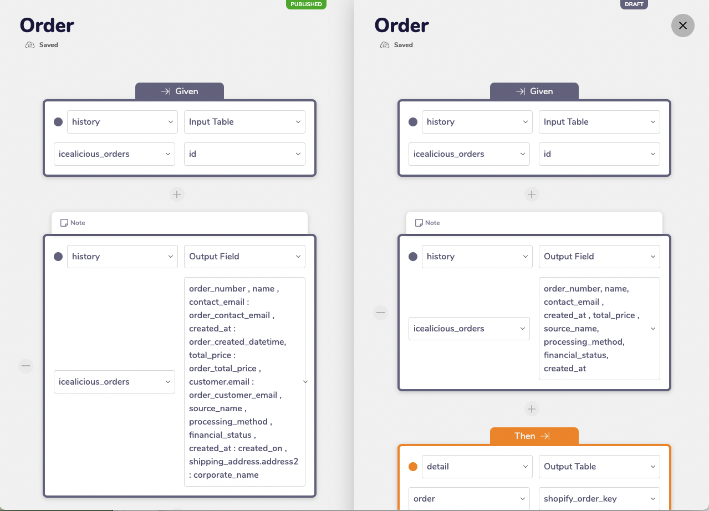709x511 pixels.
Task: Click the orange Then tab in draft
Action: tap(534, 436)
